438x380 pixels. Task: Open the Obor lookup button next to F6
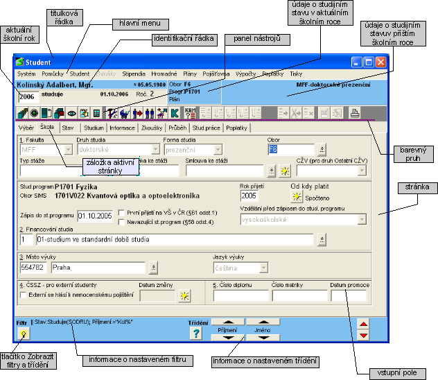[x=321, y=149]
